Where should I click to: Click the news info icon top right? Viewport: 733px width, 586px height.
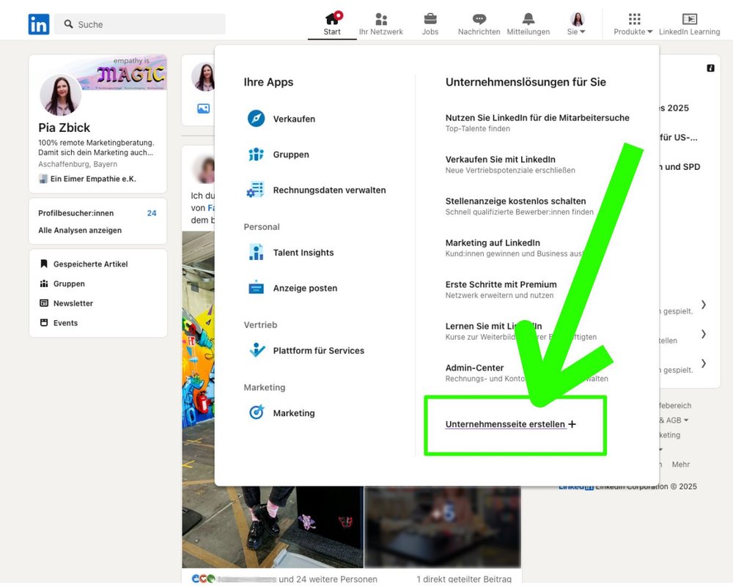tap(710, 68)
